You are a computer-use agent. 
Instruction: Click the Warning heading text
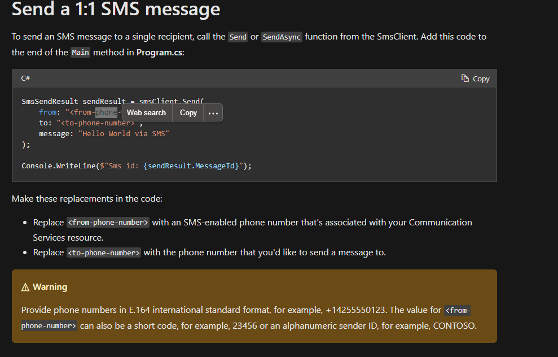(x=50, y=286)
